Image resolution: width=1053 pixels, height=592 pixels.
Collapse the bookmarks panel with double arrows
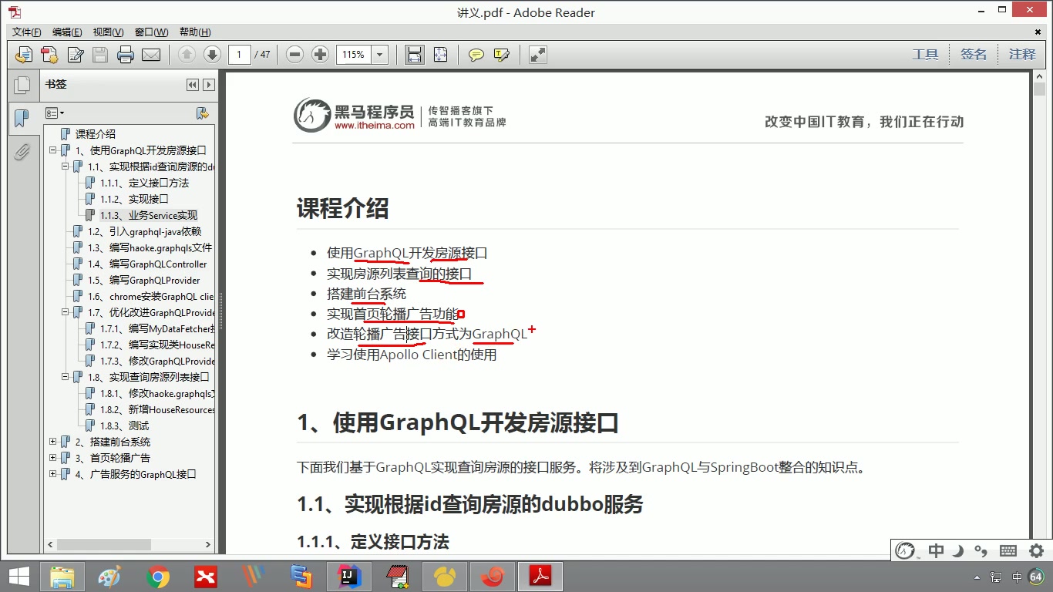[193, 85]
